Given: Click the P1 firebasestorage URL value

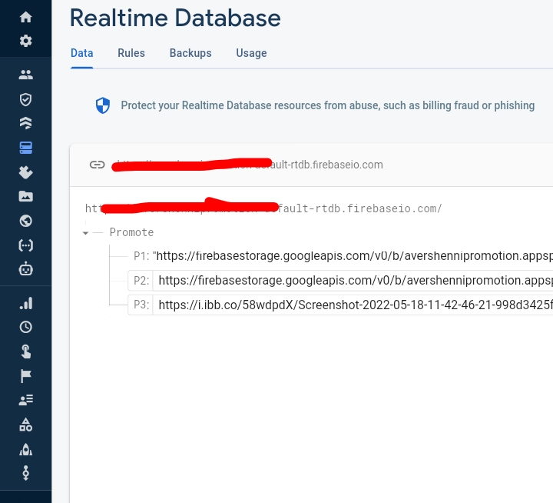Looking at the screenshot, I should [x=353, y=256].
